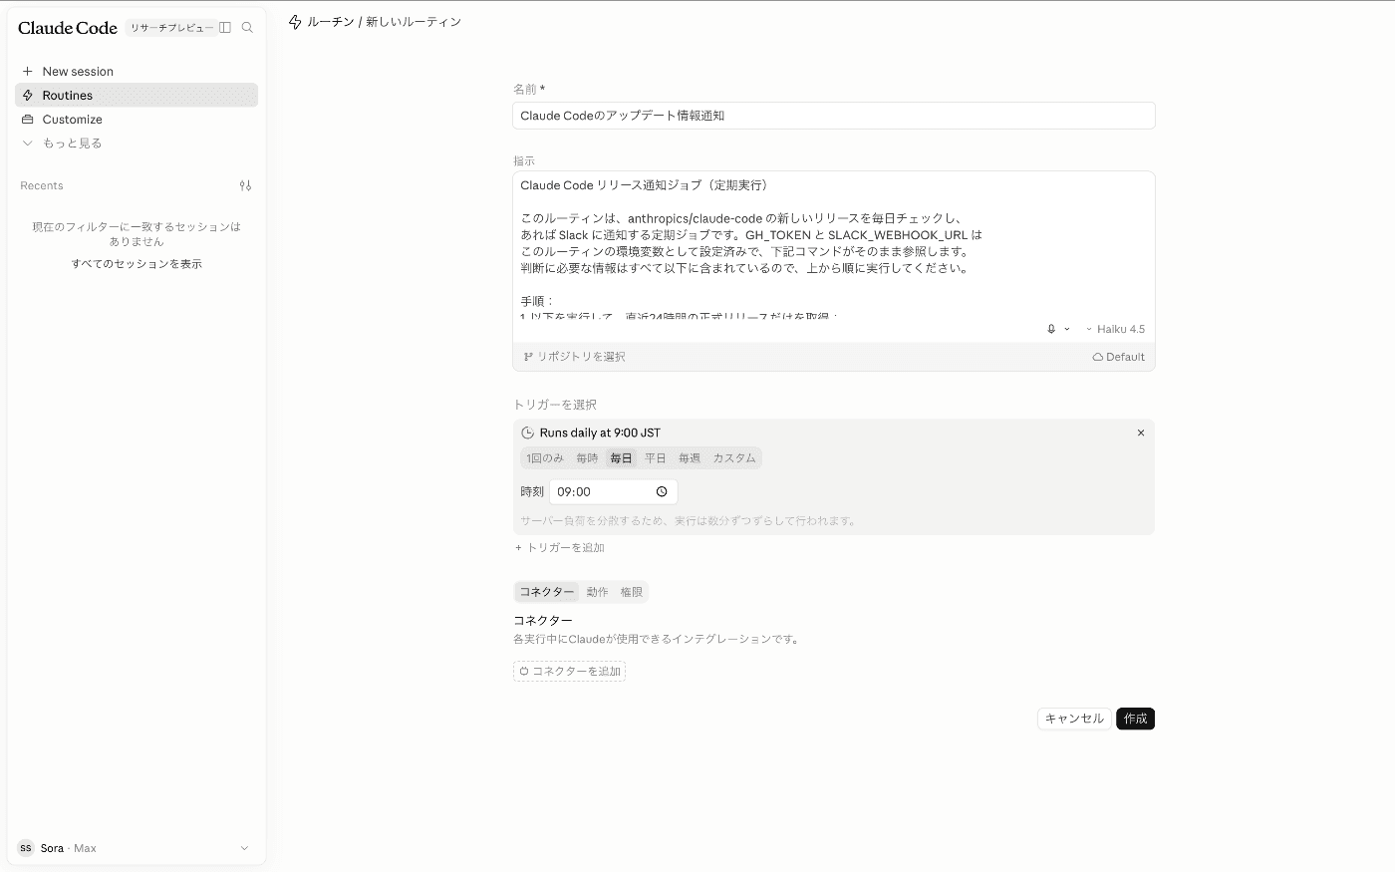1395x872 pixels.
Task: Click コネクターを追加 button
Action: 570,672
